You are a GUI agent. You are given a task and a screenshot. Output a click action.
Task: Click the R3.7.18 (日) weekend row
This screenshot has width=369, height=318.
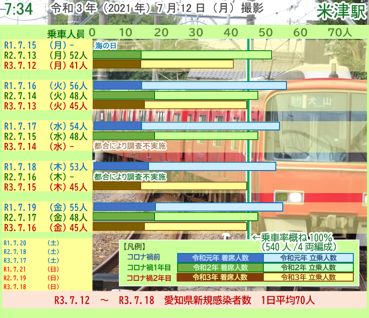tap(31, 287)
